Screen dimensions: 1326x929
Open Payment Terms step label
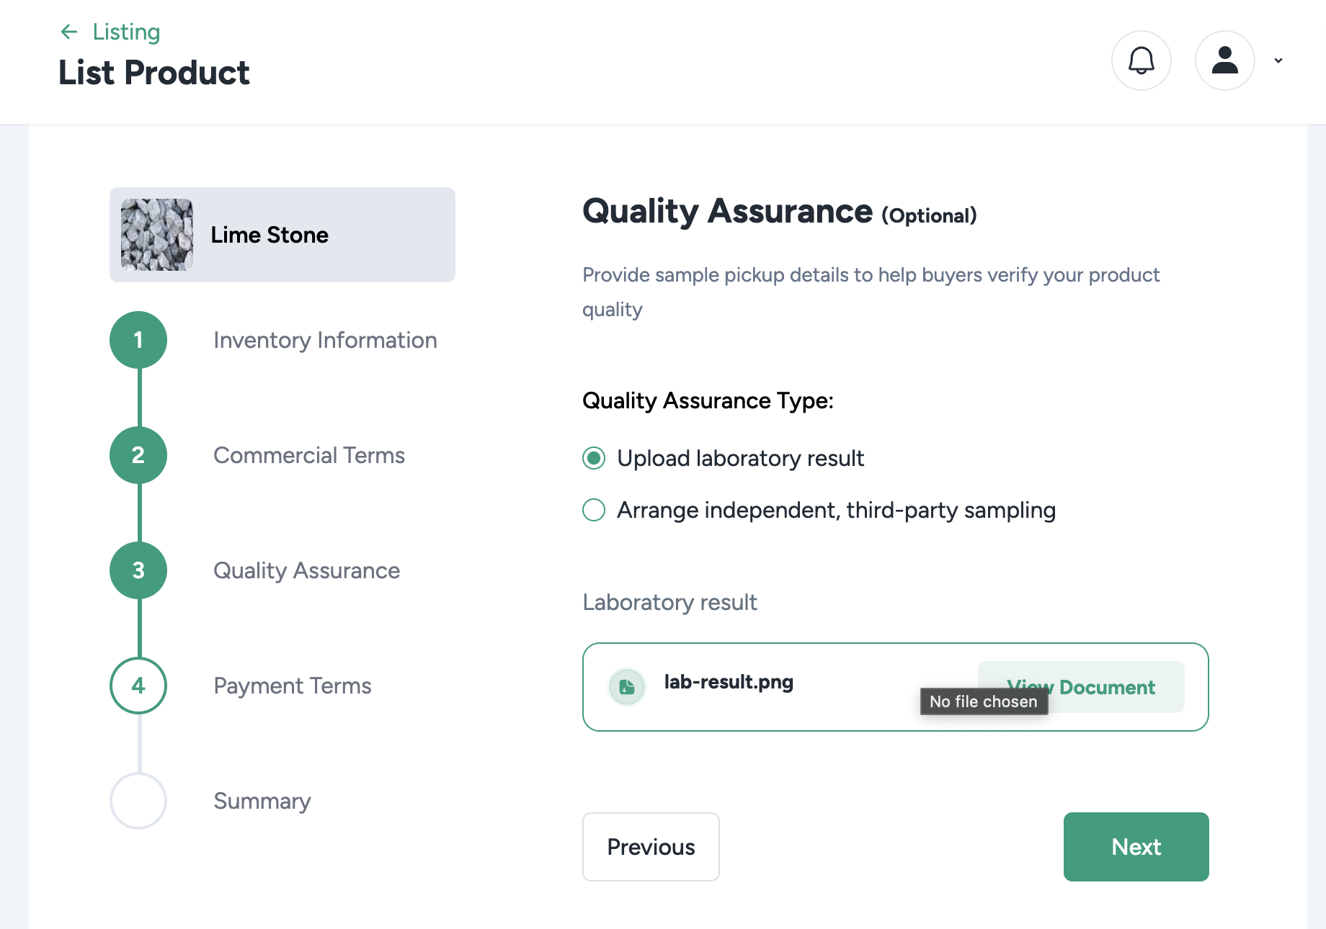[293, 686]
